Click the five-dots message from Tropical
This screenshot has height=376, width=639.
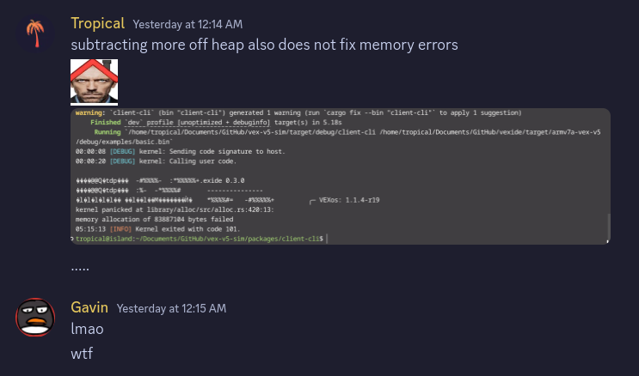click(x=80, y=267)
